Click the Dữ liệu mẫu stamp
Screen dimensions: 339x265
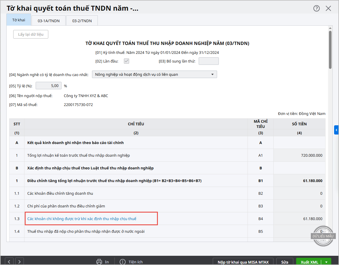pos(323,236)
